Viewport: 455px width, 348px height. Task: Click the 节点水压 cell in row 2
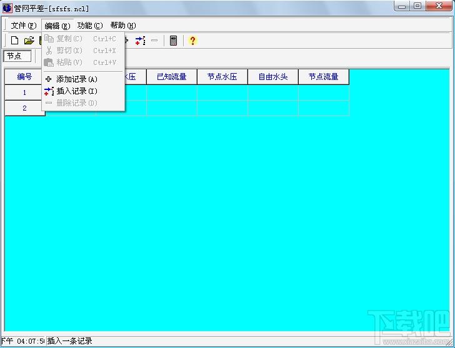(x=222, y=108)
